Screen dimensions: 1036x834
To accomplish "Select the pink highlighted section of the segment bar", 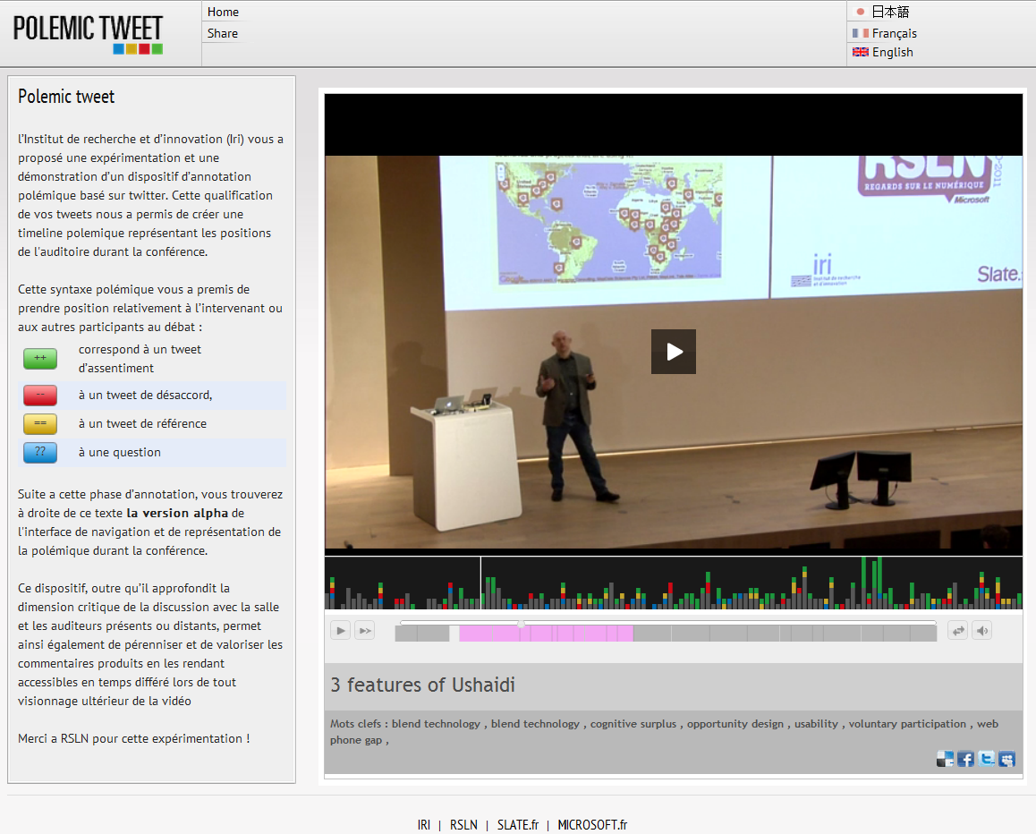I will point(547,633).
